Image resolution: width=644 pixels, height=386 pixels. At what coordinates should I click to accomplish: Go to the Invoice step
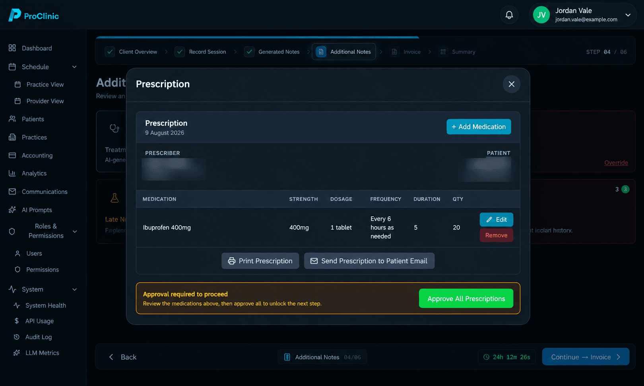tap(405, 52)
